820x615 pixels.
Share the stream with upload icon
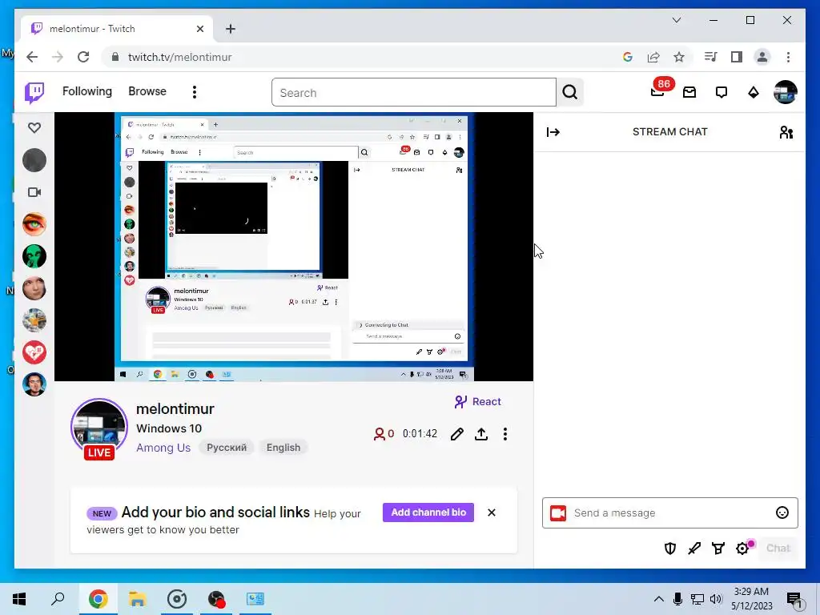[481, 434]
